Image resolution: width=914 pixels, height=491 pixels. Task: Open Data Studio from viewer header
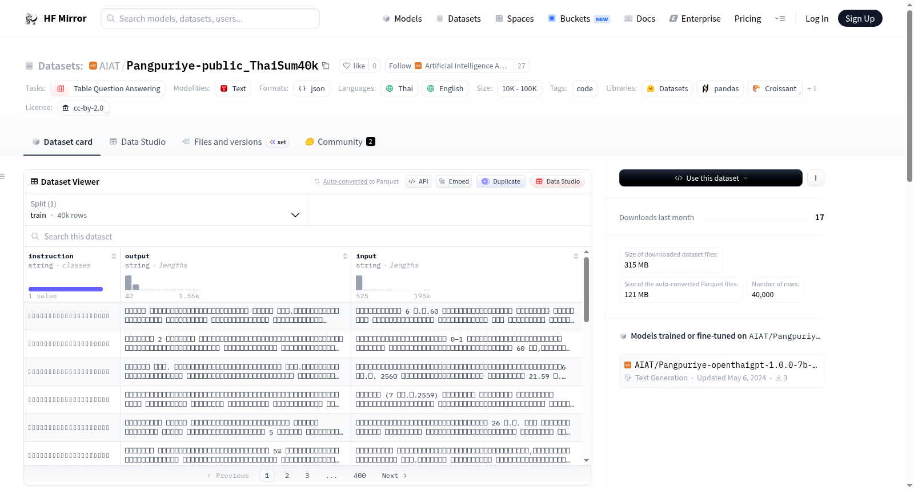[557, 181]
